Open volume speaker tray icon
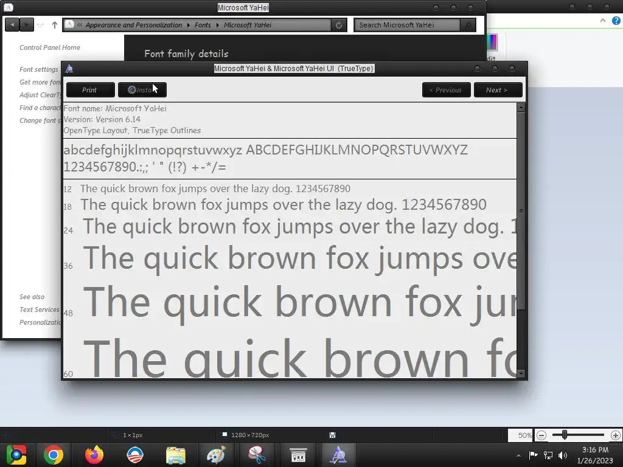 click(x=563, y=455)
